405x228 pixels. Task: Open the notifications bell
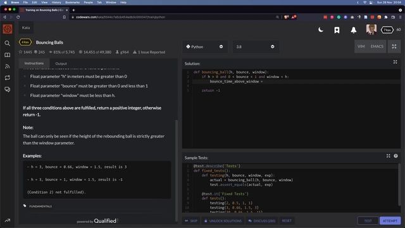pyautogui.click(x=353, y=30)
